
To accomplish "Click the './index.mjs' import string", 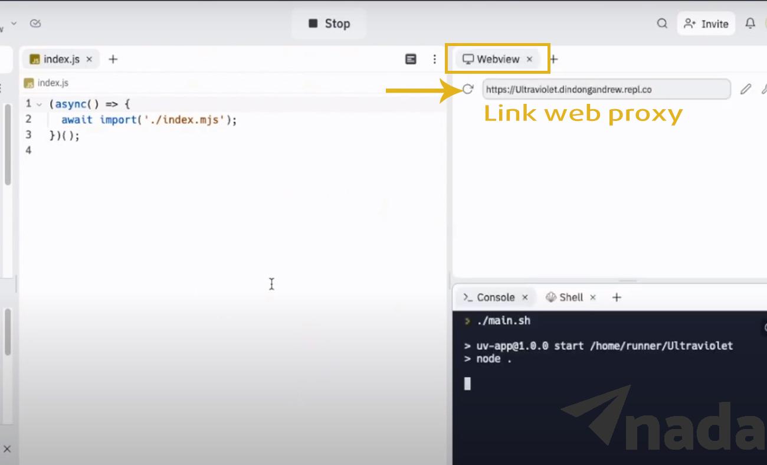I will click(x=185, y=120).
